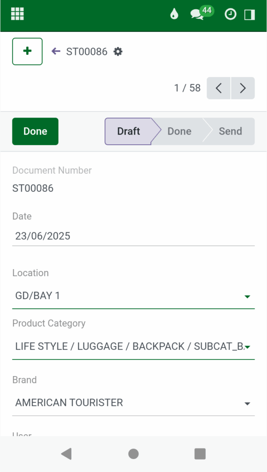Open the activities droplet icon

pyautogui.click(x=174, y=14)
